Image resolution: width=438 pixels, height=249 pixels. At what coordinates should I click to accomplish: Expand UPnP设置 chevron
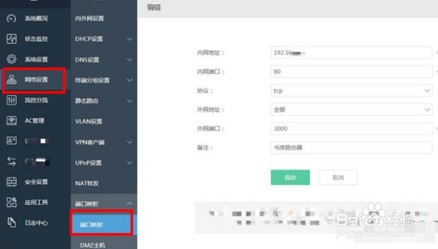coord(130,163)
